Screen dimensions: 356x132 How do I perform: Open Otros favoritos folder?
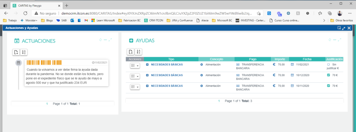342,20
